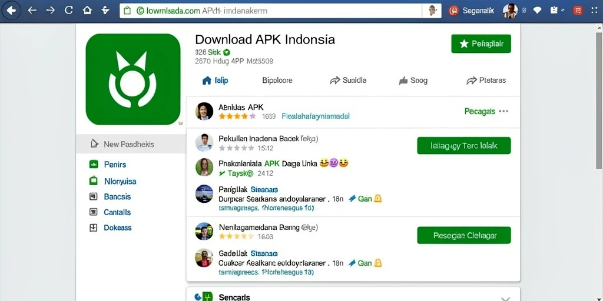
Task: Click the white speech bubble toolbar icon
Action: (x=537, y=11)
